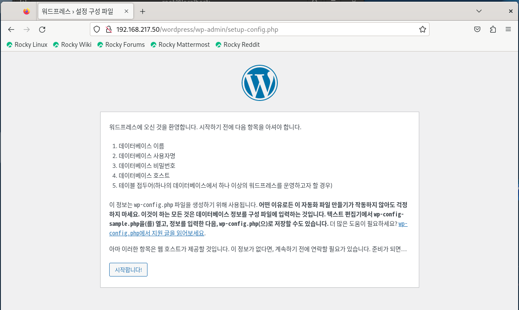The image size is (519, 310).
Task: Go forward one page
Action: (27, 29)
